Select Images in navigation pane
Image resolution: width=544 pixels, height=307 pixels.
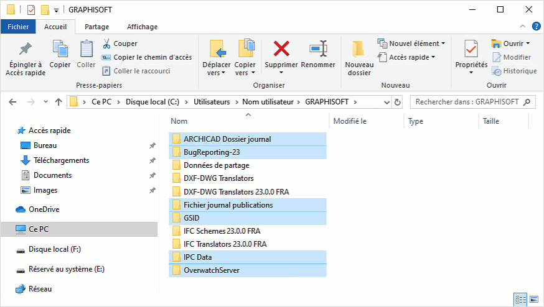[x=39, y=190]
